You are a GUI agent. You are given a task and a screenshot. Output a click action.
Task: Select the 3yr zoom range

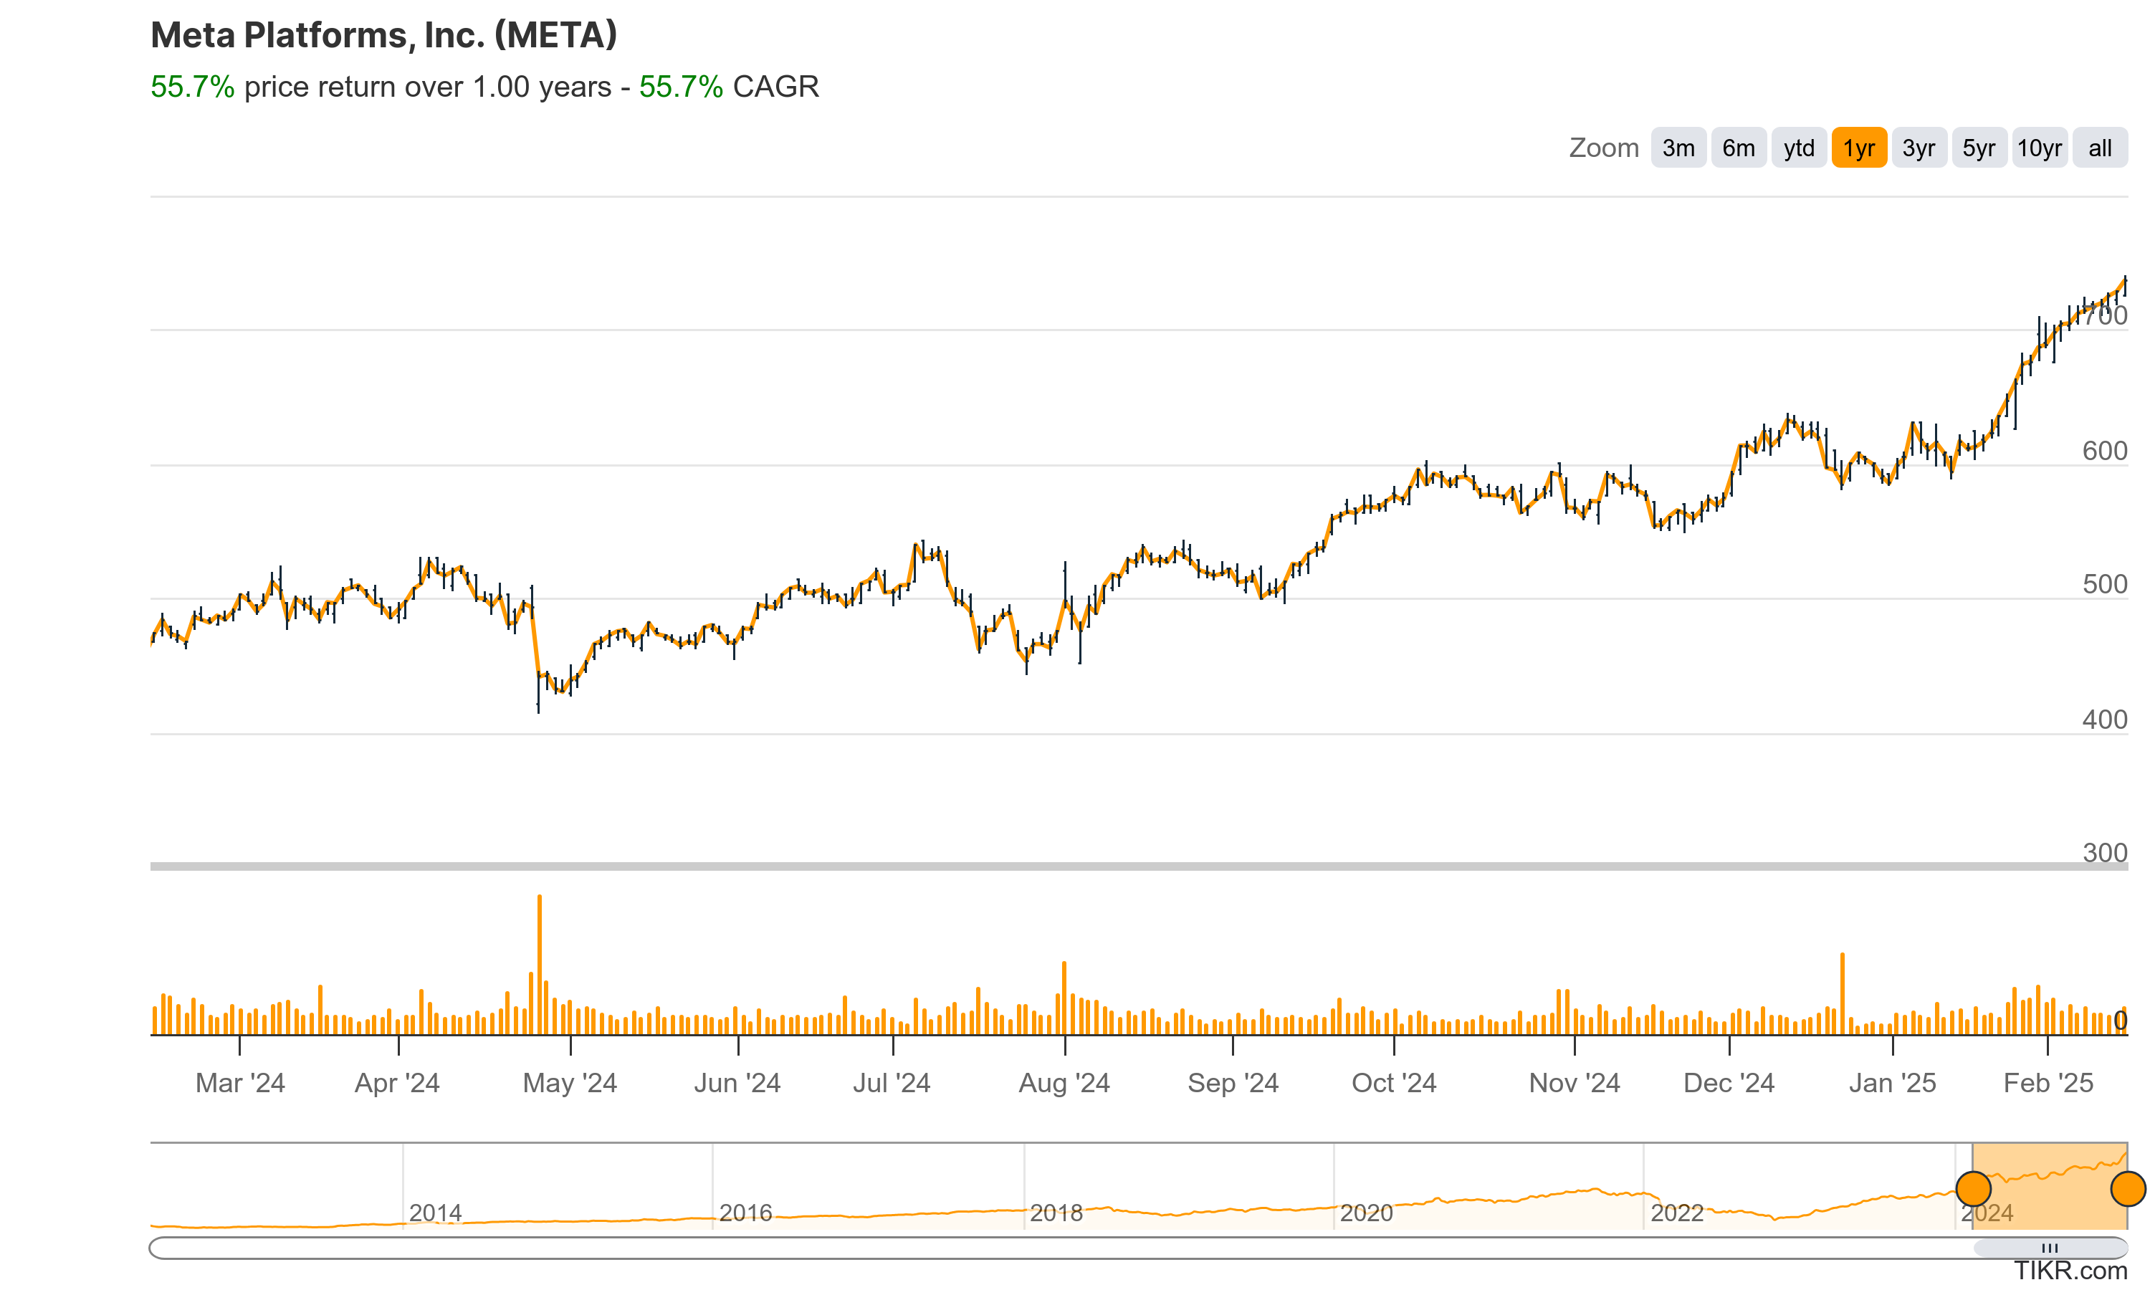[1920, 148]
